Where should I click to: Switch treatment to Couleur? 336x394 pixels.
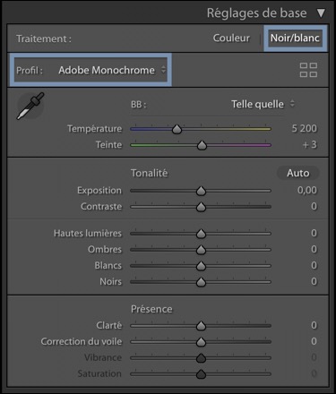(x=231, y=39)
